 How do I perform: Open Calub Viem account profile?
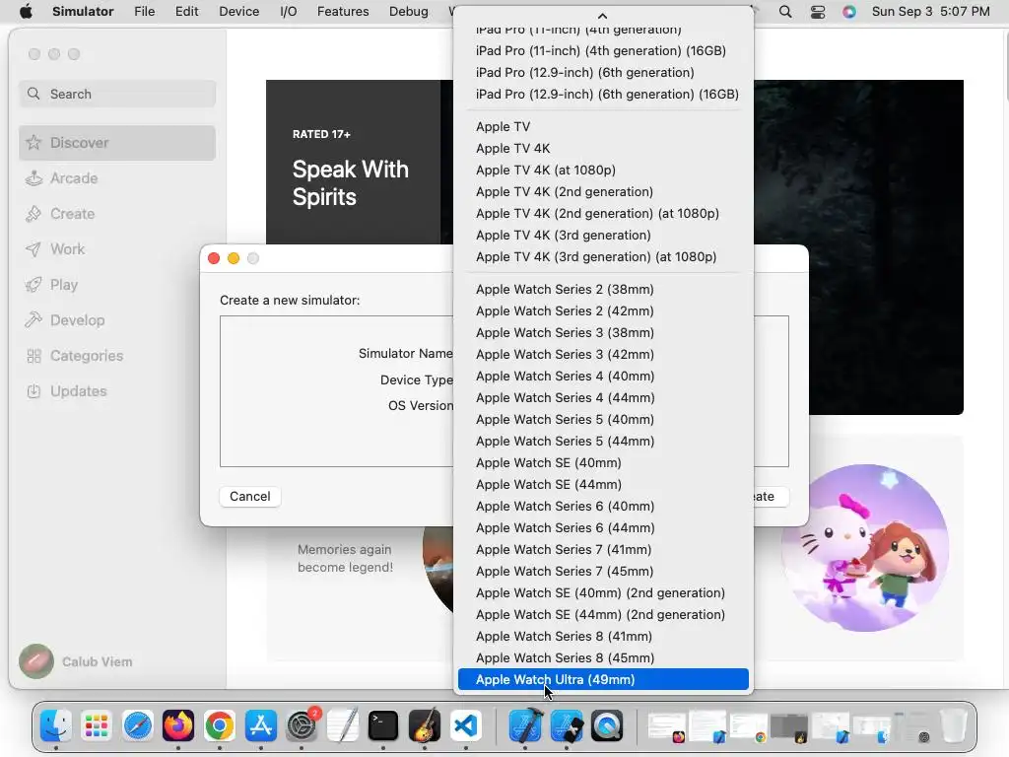76,661
